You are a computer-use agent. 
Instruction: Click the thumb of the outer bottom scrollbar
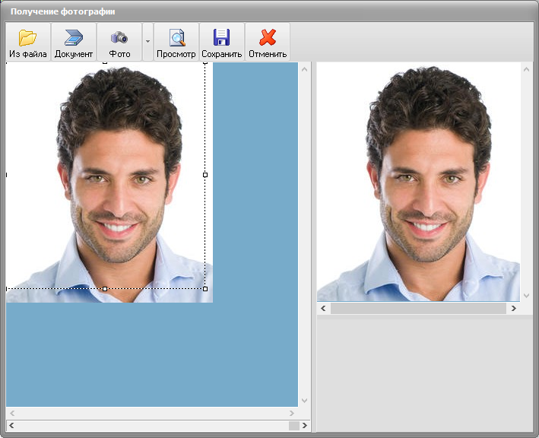pyautogui.click(x=294, y=426)
